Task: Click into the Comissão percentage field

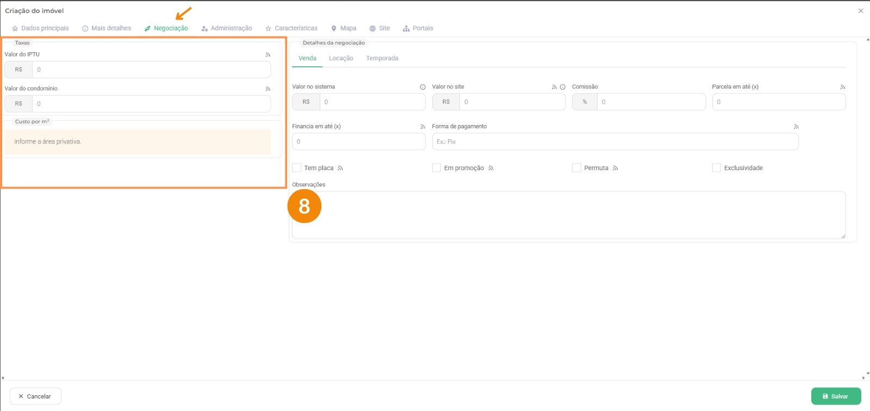Action: [650, 102]
